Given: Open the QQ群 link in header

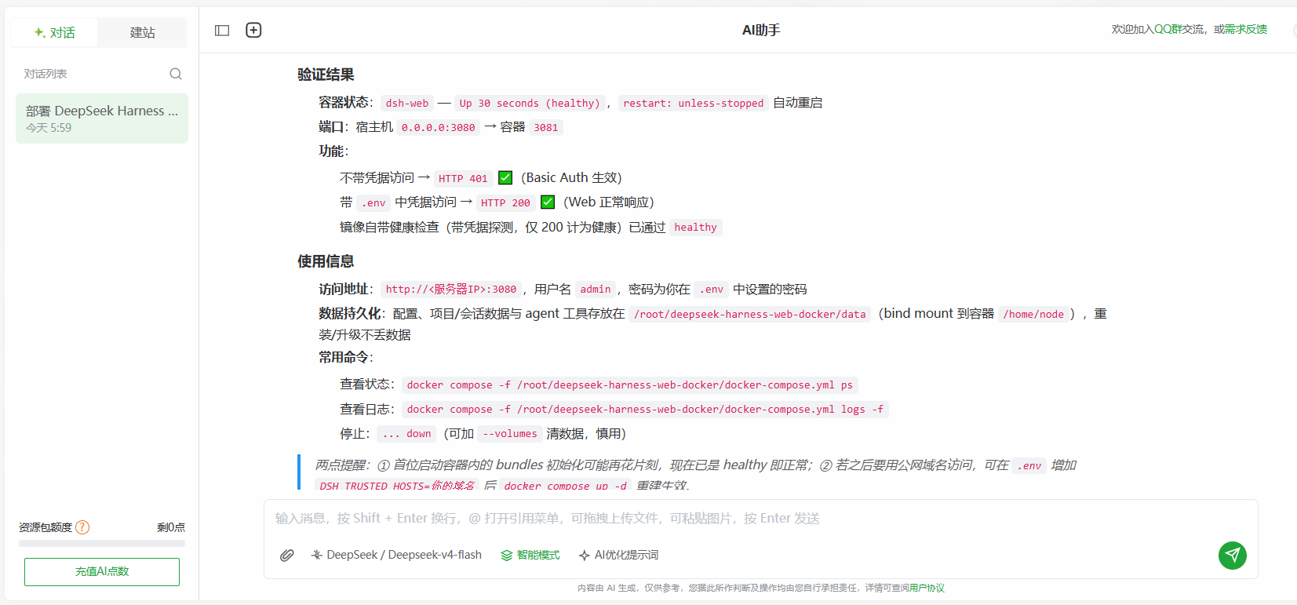Looking at the screenshot, I should click(x=1168, y=29).
